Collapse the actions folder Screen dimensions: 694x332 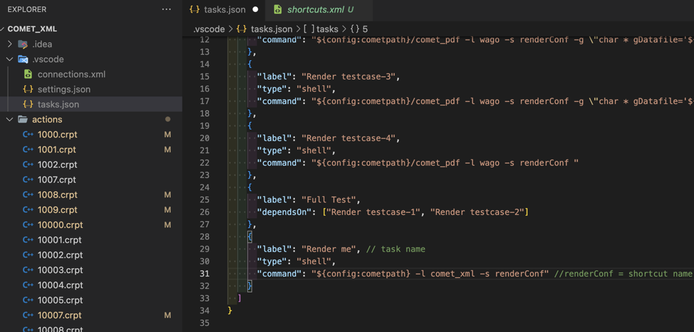click(x=10, y=120)
